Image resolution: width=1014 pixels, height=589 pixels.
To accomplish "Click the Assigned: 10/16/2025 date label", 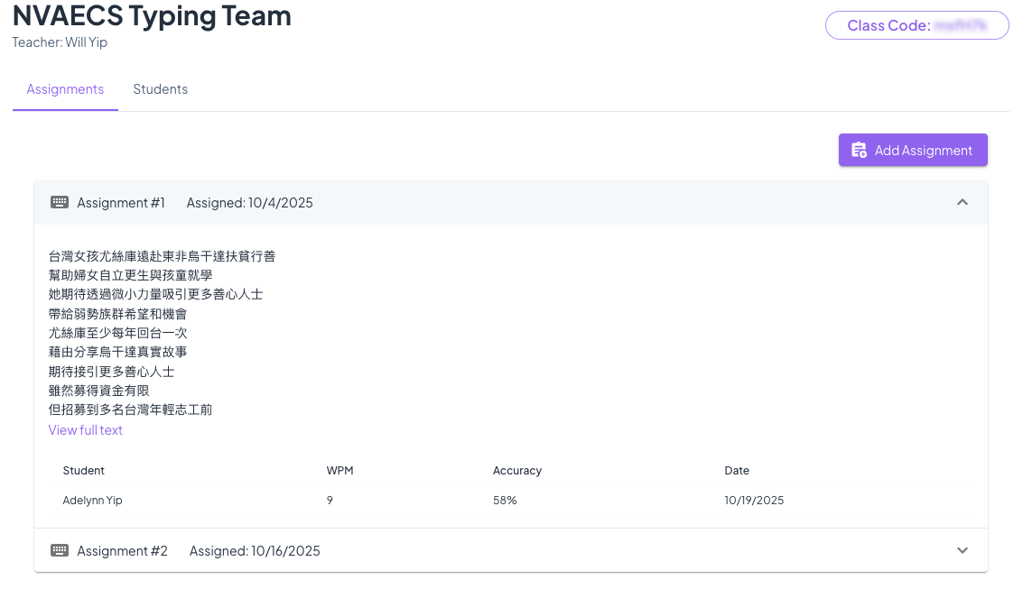I will [255, 551].
